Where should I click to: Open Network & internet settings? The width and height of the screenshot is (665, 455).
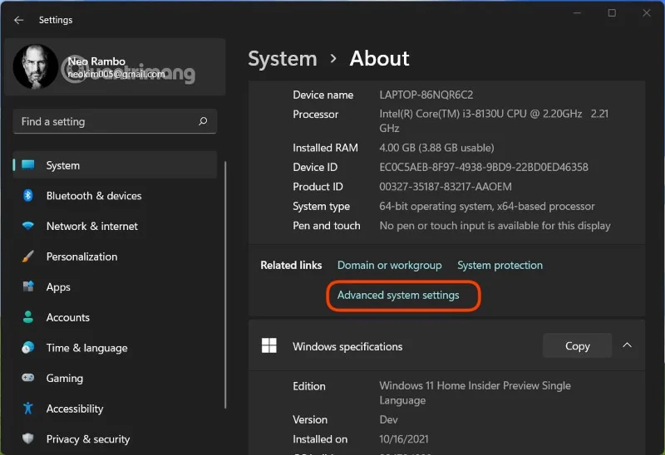pyautogui.click(x=115, y=226)
